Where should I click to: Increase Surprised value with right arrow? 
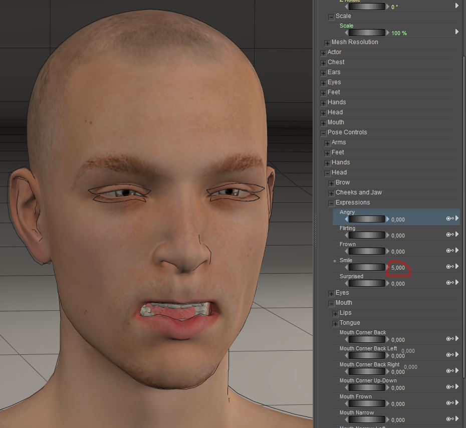coord(387,284)
